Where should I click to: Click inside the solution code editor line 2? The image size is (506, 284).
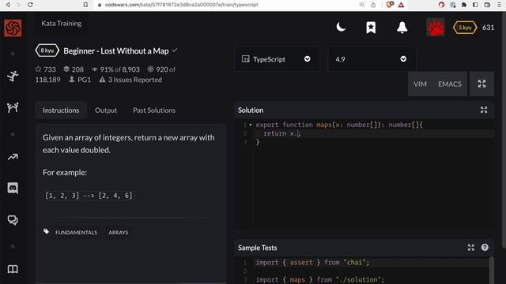374,133
